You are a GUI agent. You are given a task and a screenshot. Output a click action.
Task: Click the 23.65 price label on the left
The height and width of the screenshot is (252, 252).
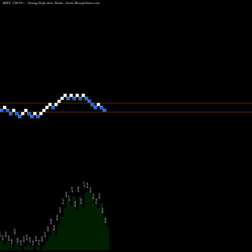15,231
